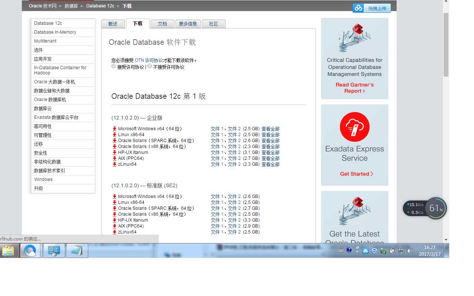This screenshot has height=296, width=474.
Task: Click download arrow beside Enterprise HP-UX Itanium
Action: coord(115,152)
